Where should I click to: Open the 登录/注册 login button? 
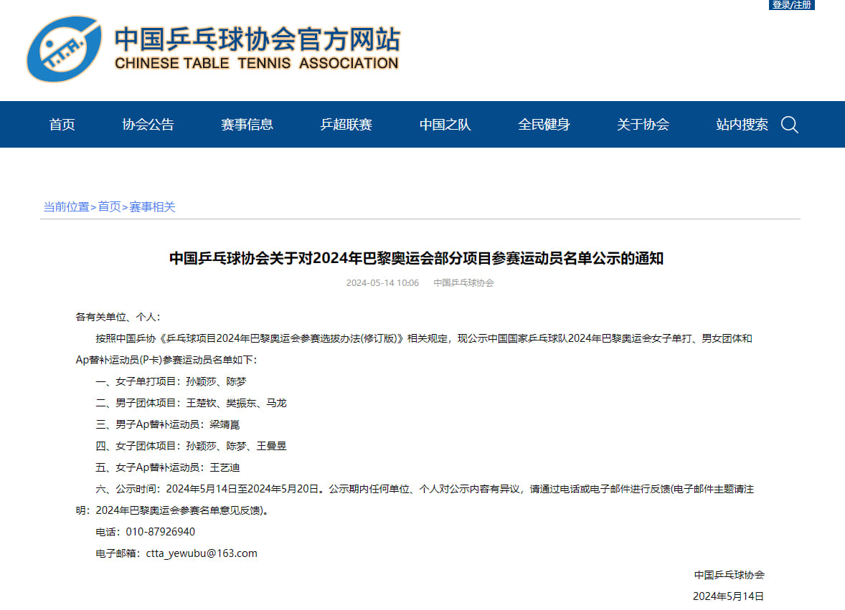(791, 5)
